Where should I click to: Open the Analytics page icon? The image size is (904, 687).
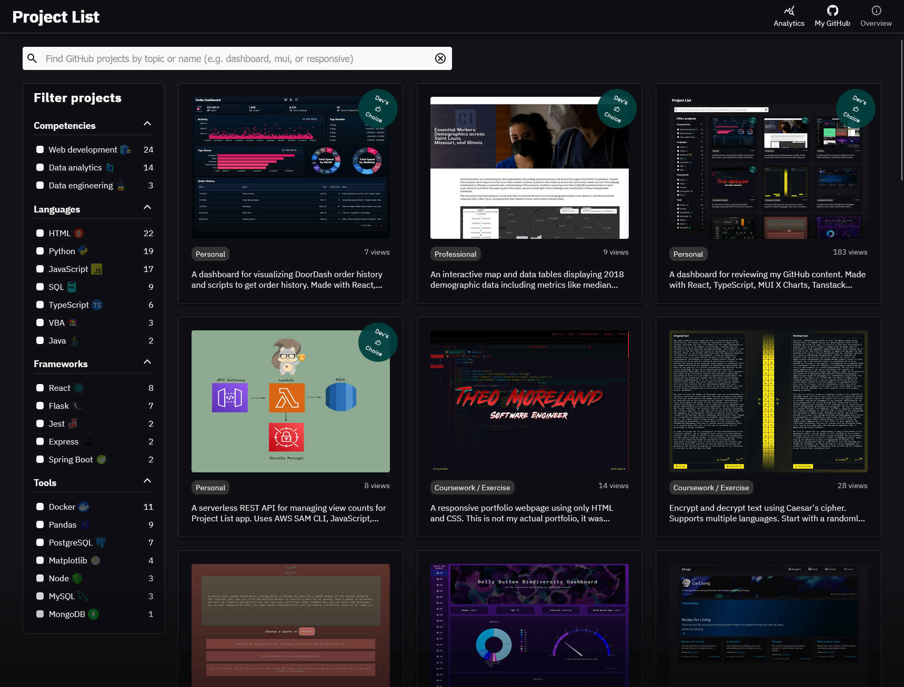point(789,11)
